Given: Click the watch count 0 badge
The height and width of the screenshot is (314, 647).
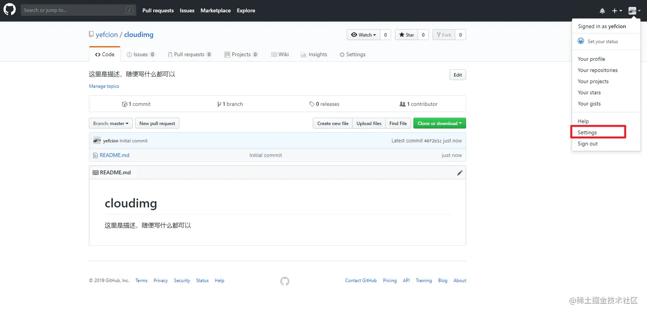Looking at the screenshot, I should coord(385,35).
